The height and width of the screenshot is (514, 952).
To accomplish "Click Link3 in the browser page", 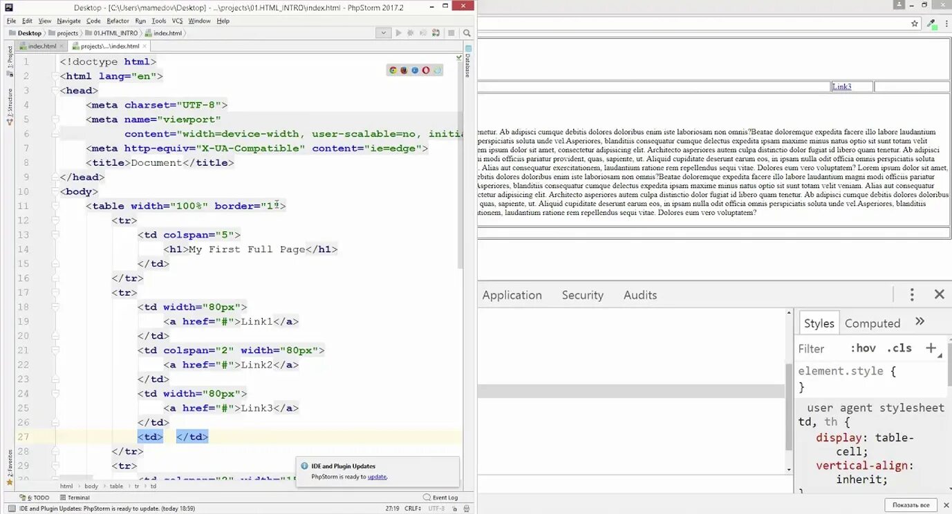I will (x=841, y=86).
